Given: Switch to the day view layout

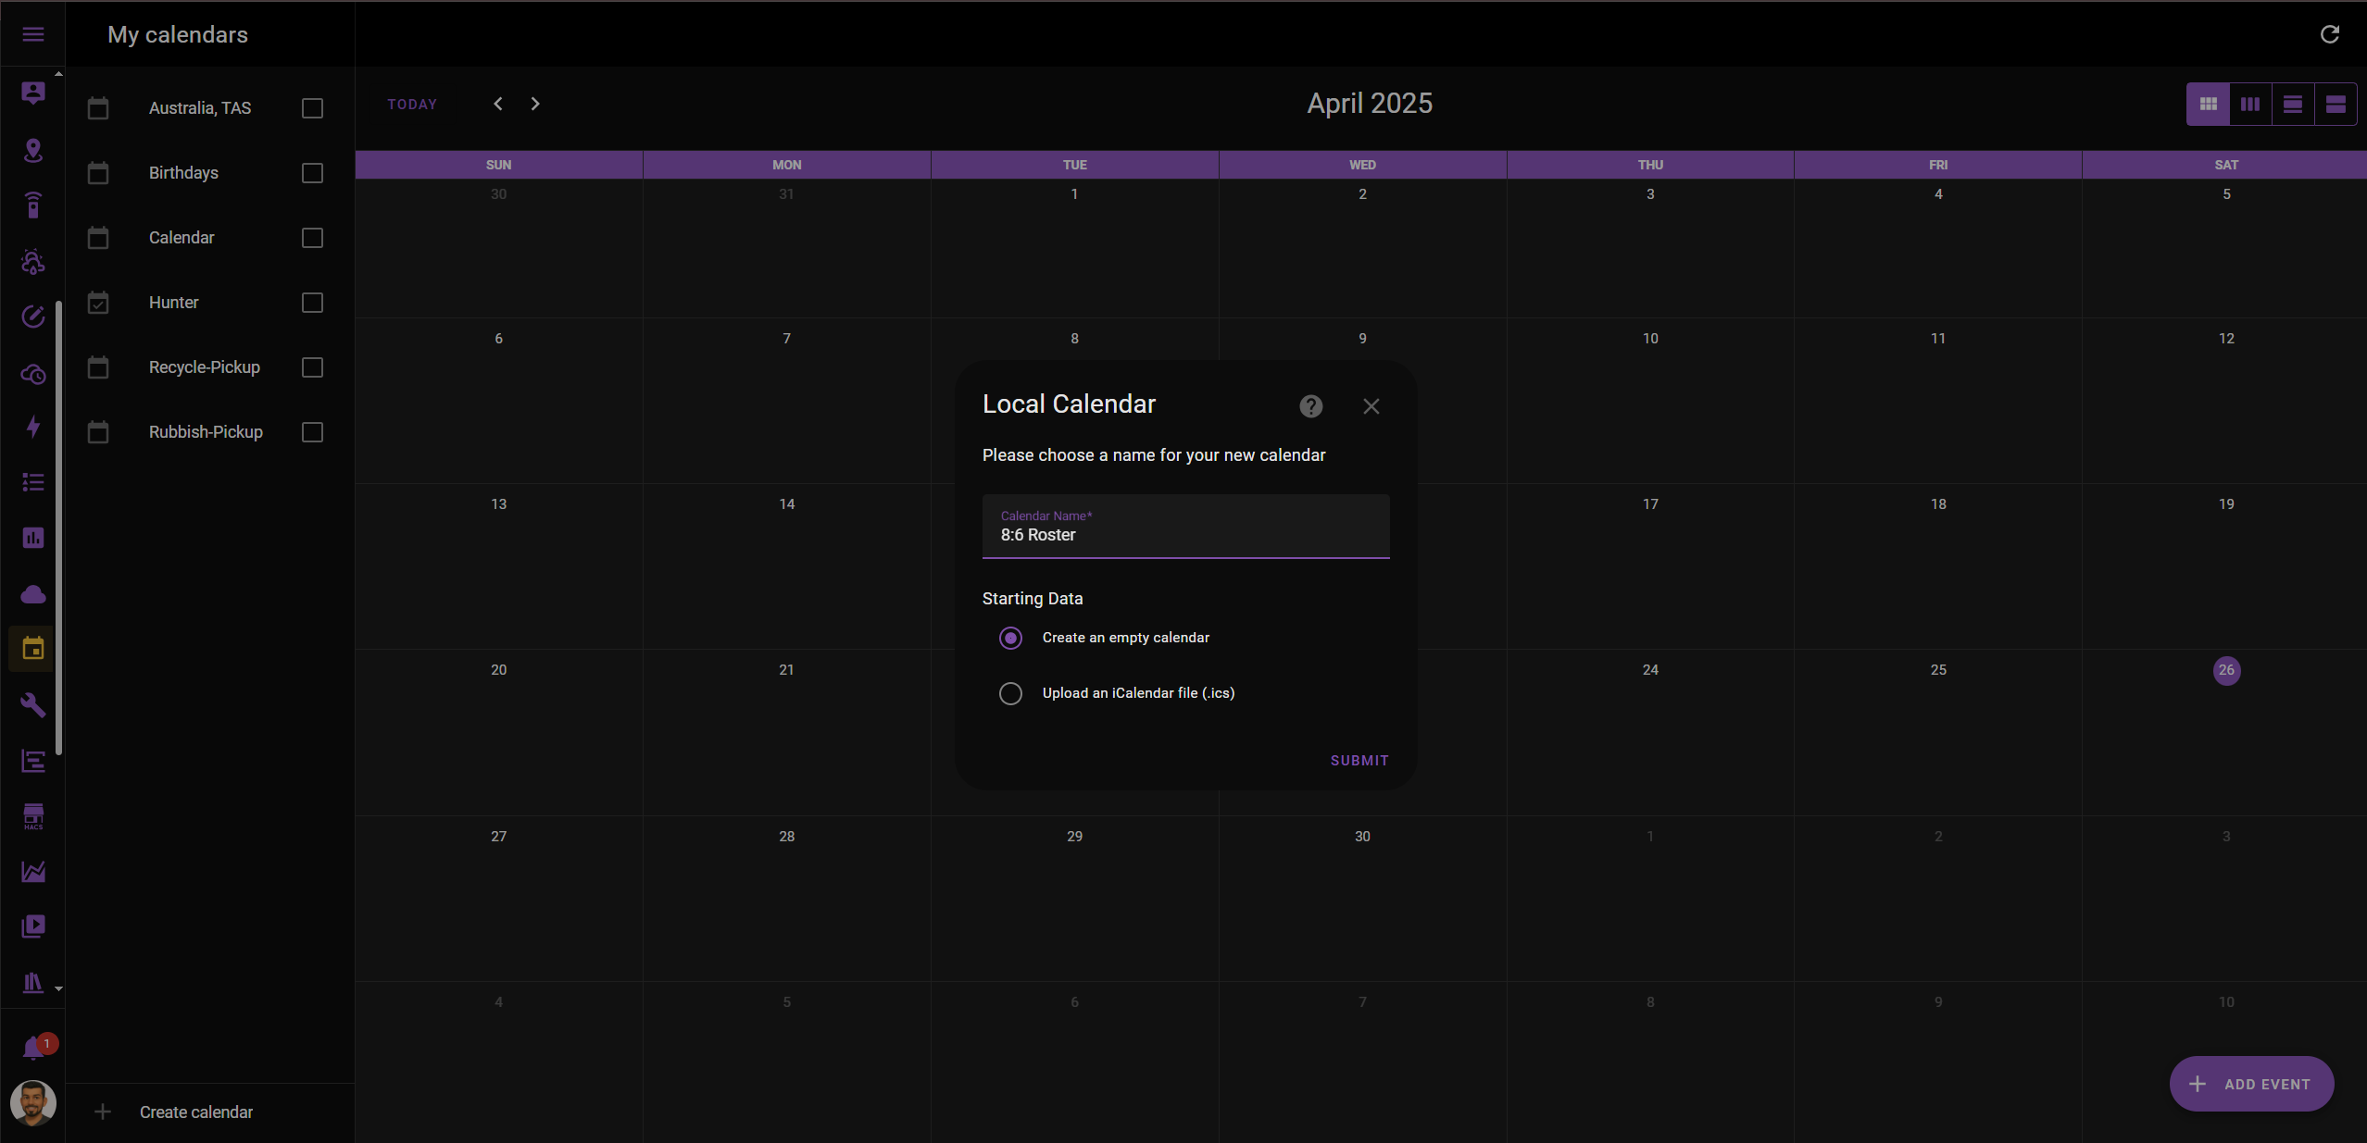Looking at the screenshot, I should point(2291,104).
